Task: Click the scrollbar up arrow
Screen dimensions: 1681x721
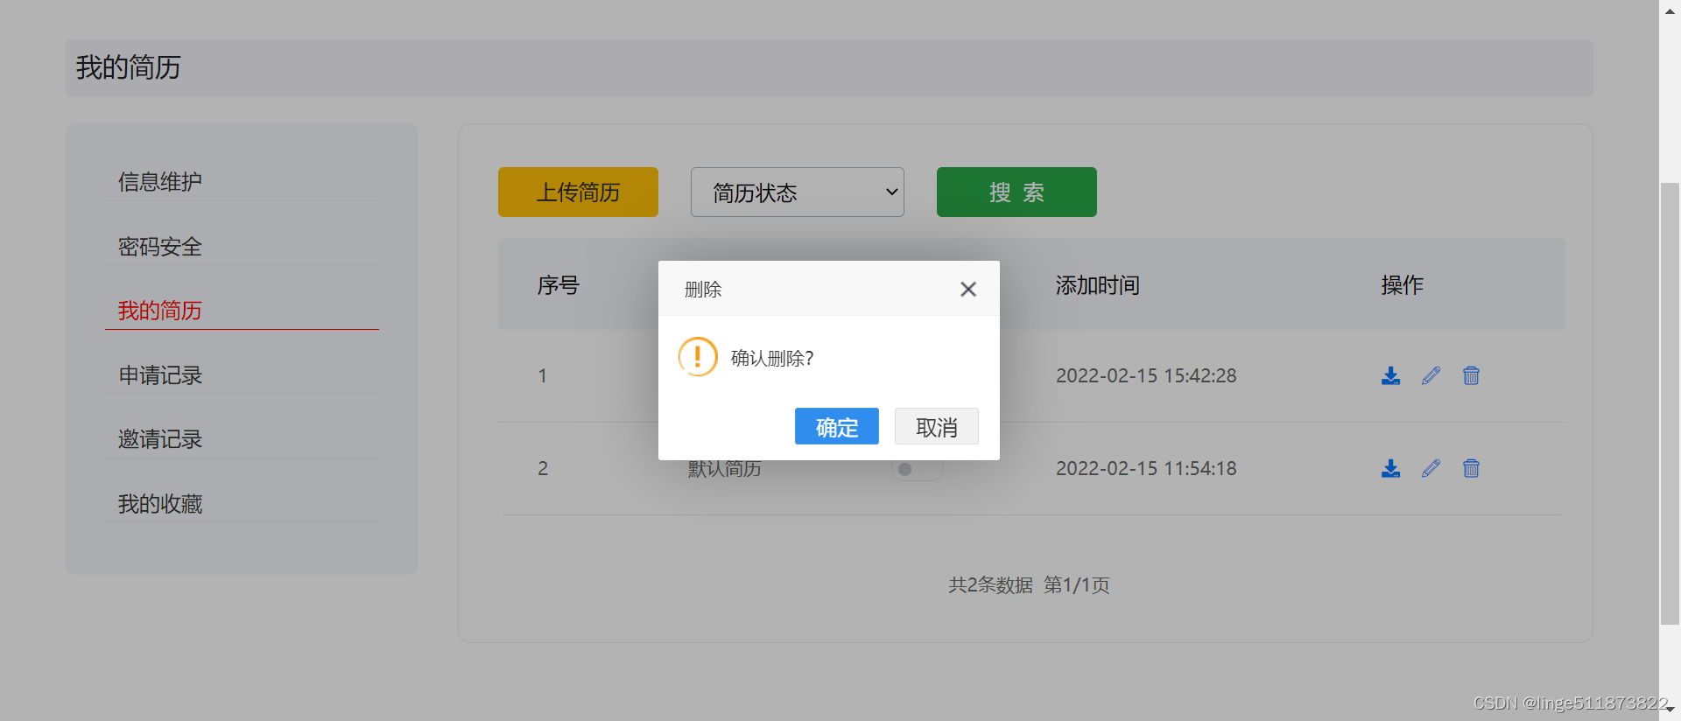Action: (1670, 11)
